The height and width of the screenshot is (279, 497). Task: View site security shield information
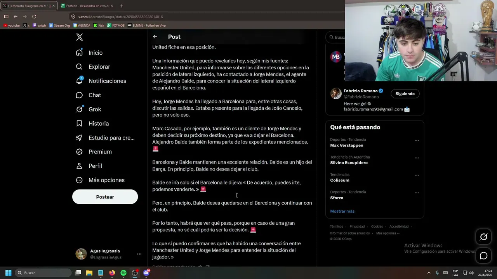pyautogui.click(x=73, y=17)
